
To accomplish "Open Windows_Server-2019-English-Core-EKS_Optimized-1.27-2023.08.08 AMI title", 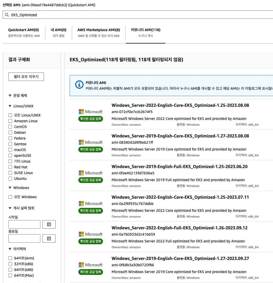I will 180,136.
